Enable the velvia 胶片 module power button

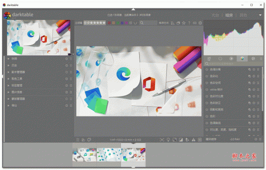point(207,89)
